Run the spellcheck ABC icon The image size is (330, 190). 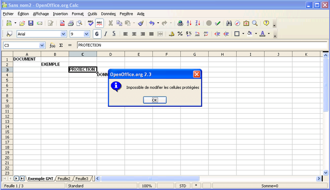click(x=91, y=23)
